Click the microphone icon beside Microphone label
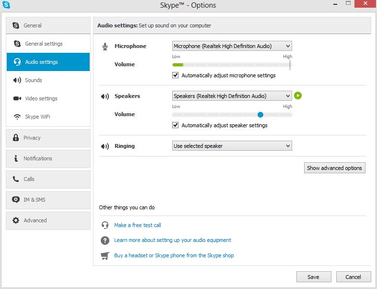Screen dimensions: 377x289 tap(105, 47)
